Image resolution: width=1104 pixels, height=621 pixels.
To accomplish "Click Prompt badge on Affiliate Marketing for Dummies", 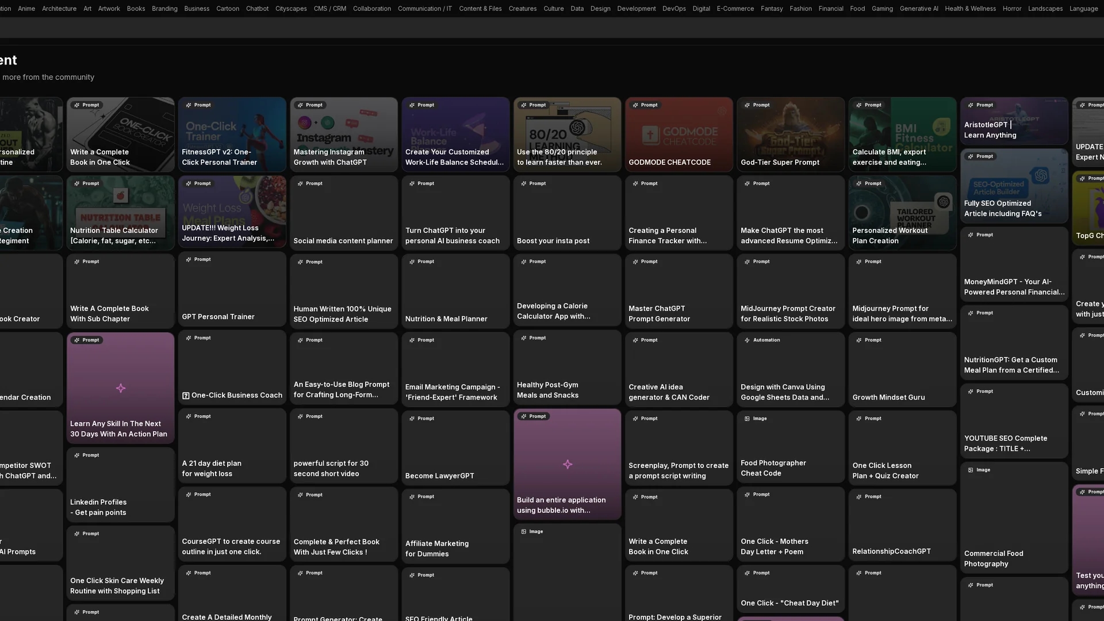I will tap(421, 497).
